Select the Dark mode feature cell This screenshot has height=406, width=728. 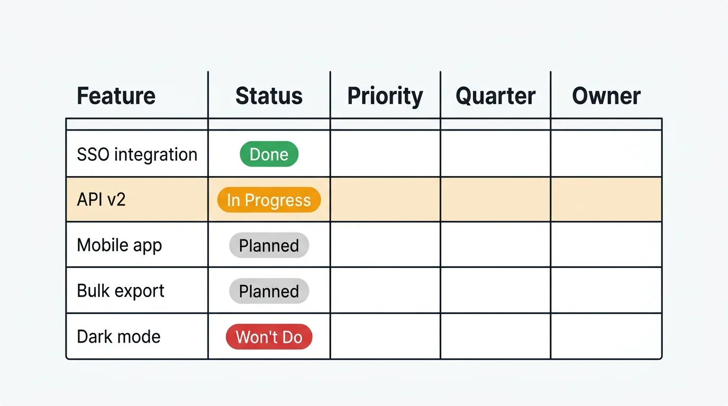point(119,337)
